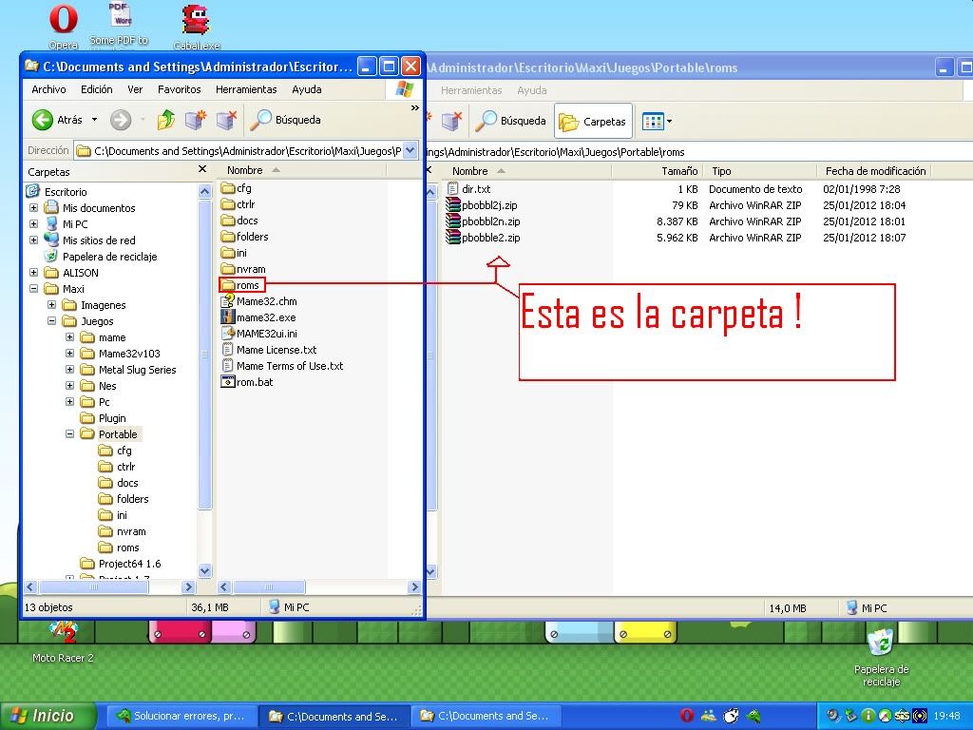Open the Atrás history dropdown arrow

(x=94, y=120)
